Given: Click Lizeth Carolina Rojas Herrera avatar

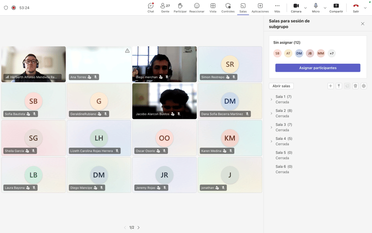Looking at the screenshot, I should click(99, 138).
